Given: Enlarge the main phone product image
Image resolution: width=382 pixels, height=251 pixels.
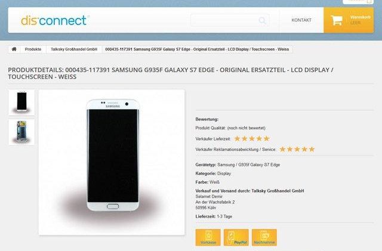Looking at the screenshot, I should point(112,162).
